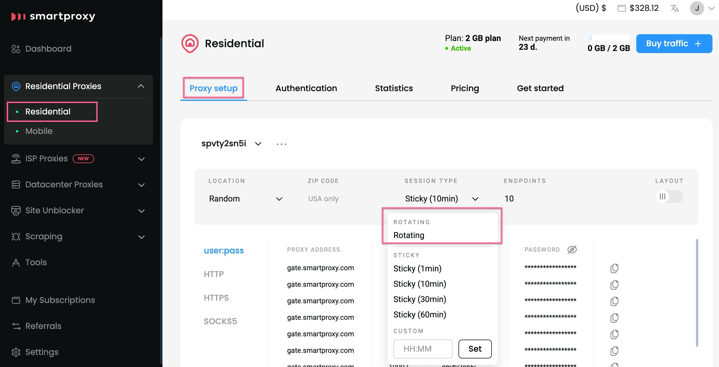Click the Endpoints value 10

pos(509,199)
